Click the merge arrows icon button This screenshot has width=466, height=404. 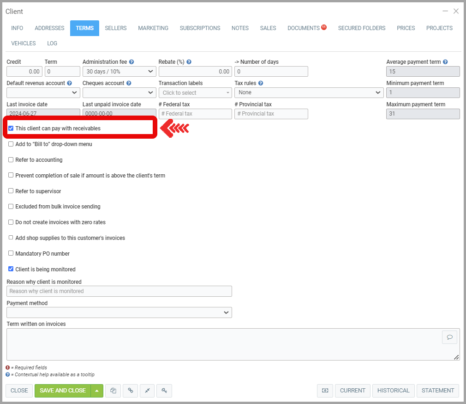click(x=147, y=391)
